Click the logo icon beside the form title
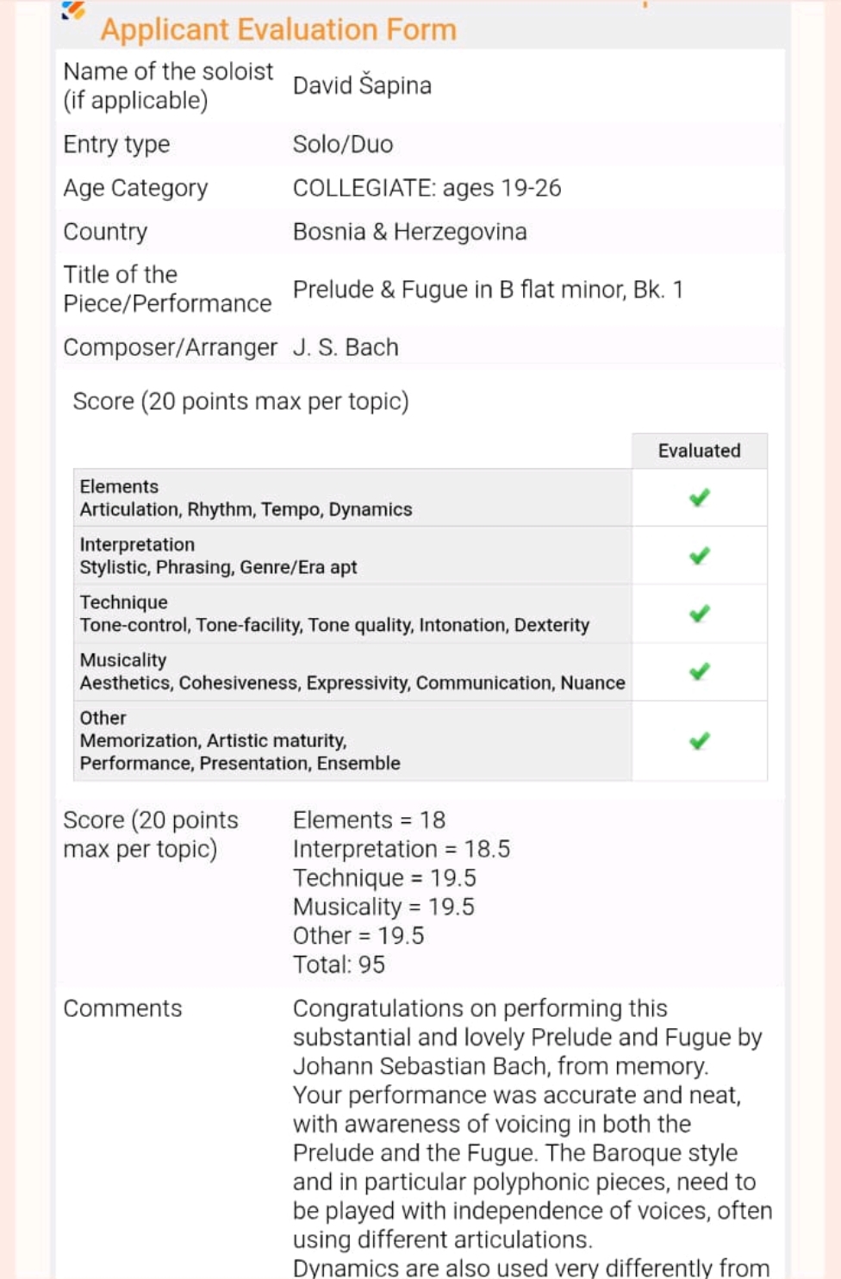 click(x=74, y=10)
